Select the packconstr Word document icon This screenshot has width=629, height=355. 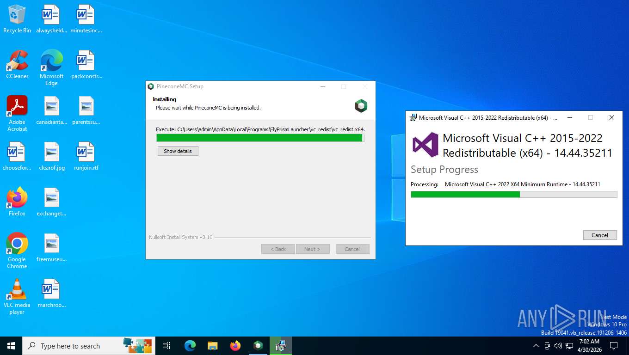coord(86,65)
